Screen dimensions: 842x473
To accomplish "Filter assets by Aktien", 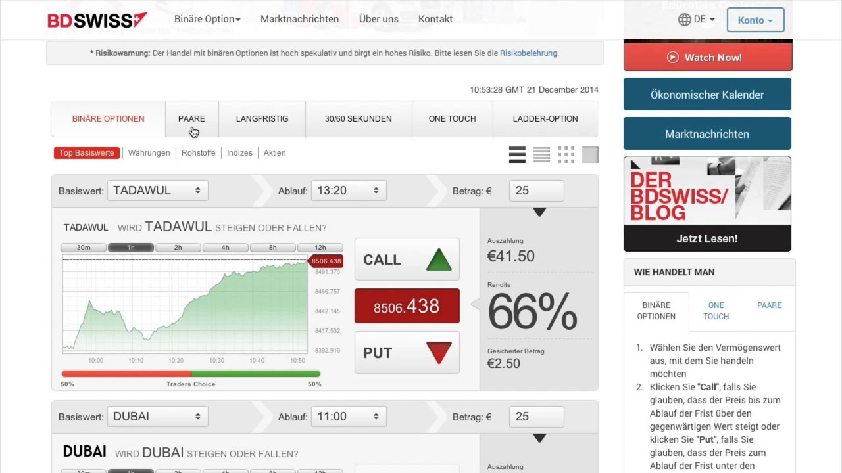I will click(x=275, y=153).
